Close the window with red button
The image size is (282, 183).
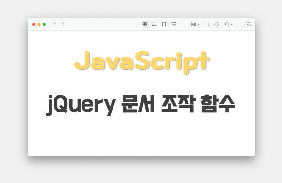pyautogui.click(x=34, y=24)
